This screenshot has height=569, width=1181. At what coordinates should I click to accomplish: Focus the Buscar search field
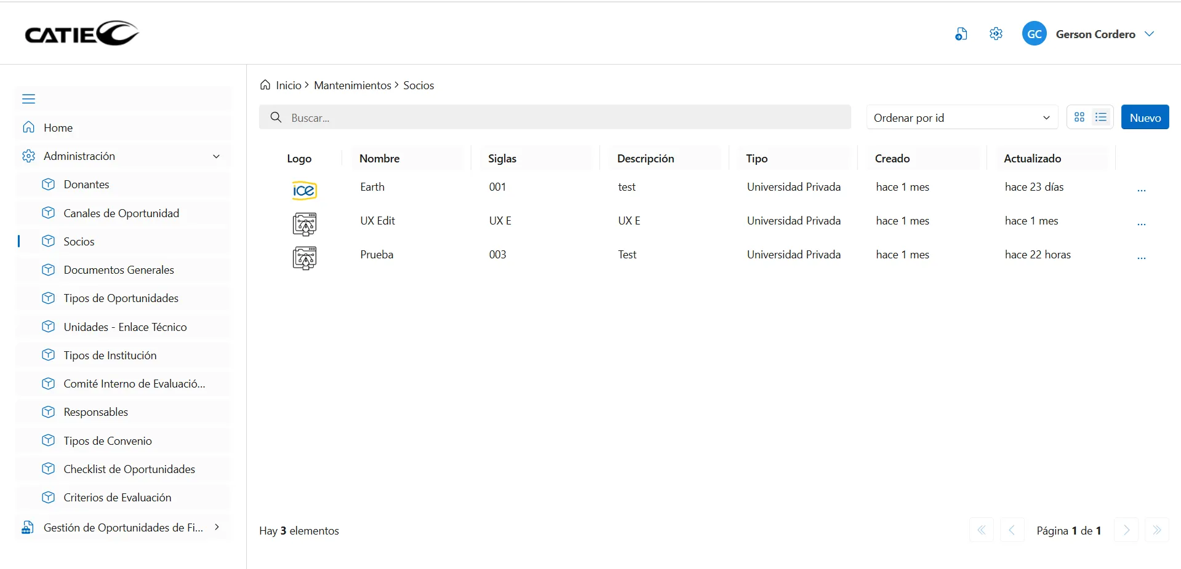pyautogui.click(x=554, y=117)
